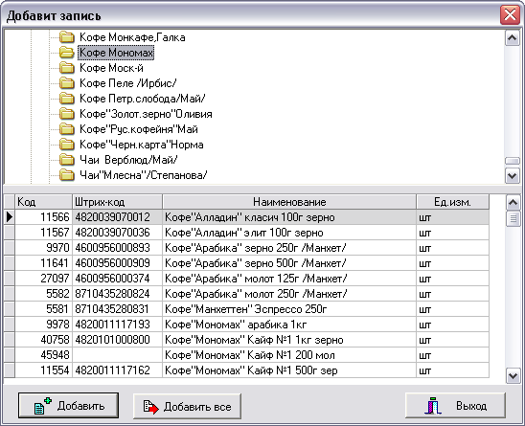Click the tree scrollbar down arrow
The height and width of the screenshot is (426, 525).
click(513, 176)
